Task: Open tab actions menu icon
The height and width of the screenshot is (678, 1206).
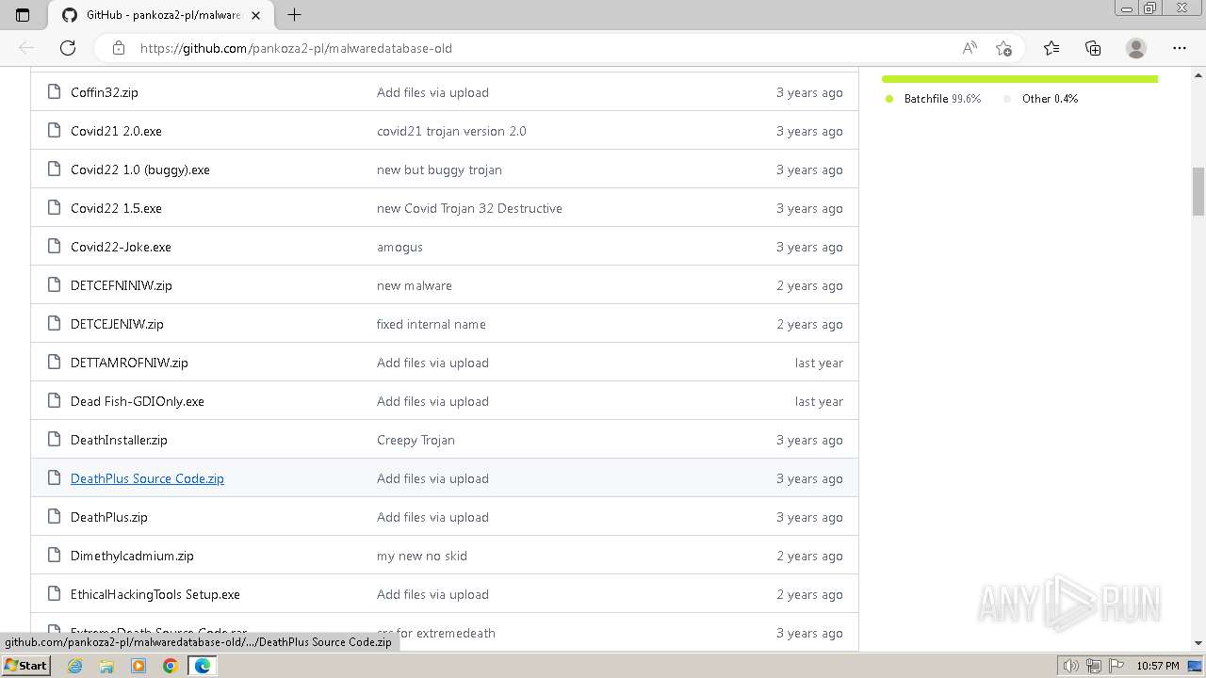Action: [23, 15]
